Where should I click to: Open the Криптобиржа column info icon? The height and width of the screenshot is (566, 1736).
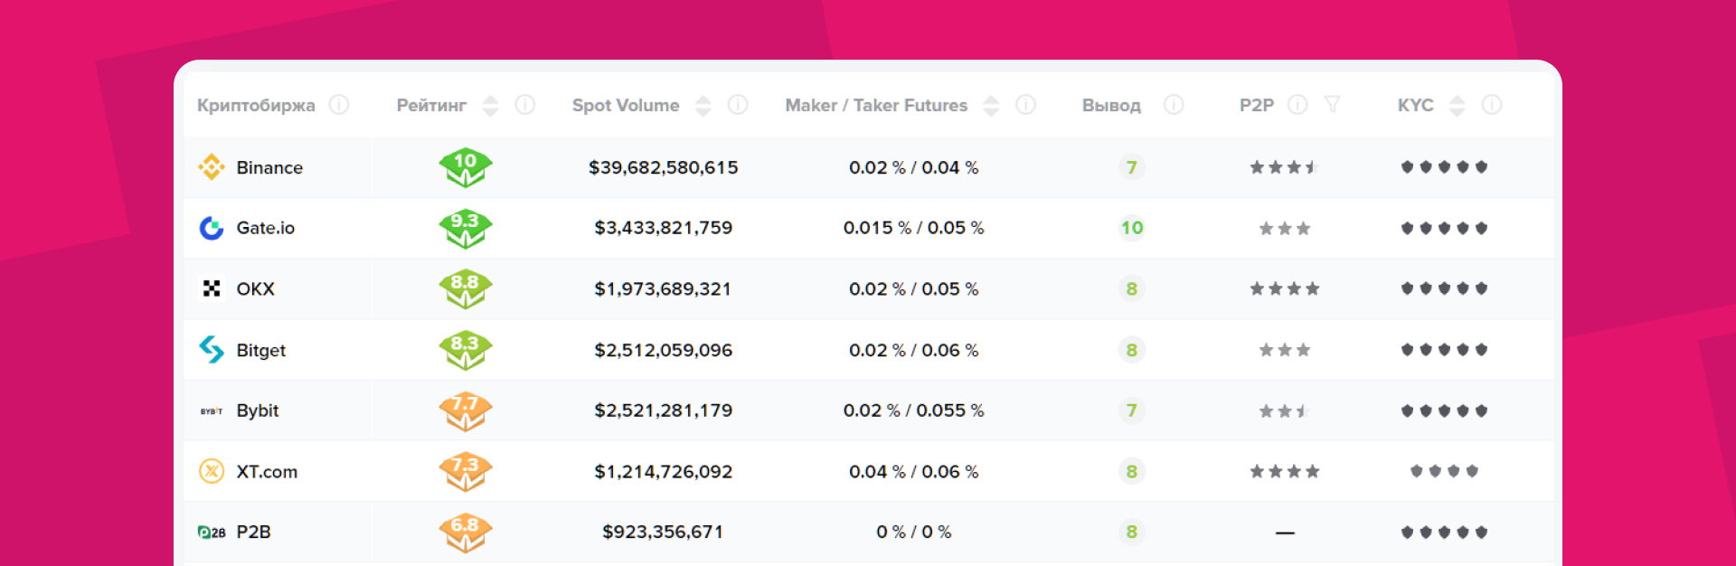coord(339,105)
